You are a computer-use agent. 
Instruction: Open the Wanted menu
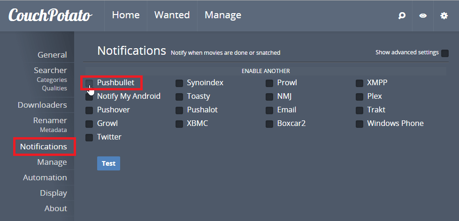tap(172, 15)
